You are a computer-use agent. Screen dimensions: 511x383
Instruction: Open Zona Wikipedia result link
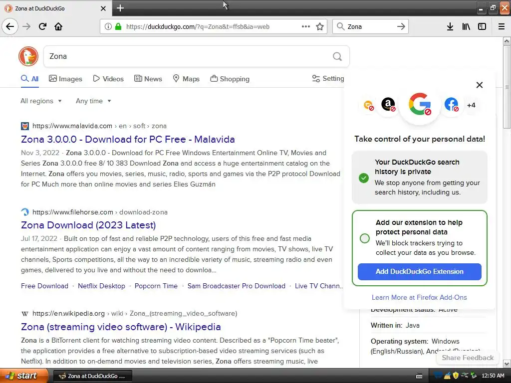[x=121, y=327]
